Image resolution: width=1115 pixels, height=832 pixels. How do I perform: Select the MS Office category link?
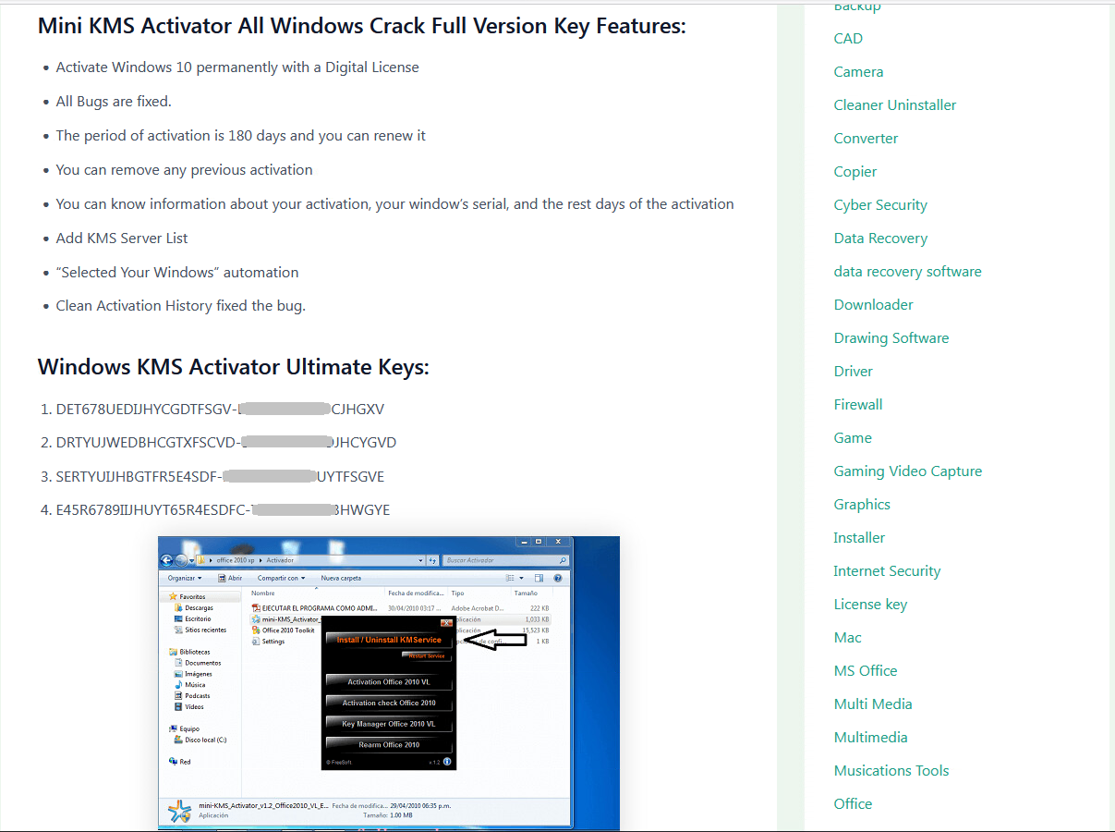865,671
